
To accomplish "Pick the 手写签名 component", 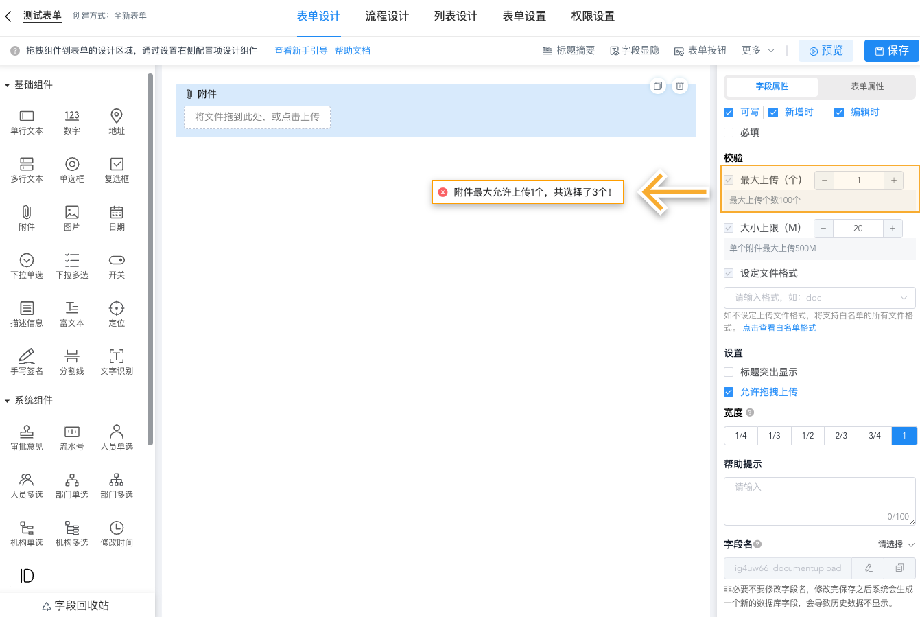I will click(x=26, y=362).
